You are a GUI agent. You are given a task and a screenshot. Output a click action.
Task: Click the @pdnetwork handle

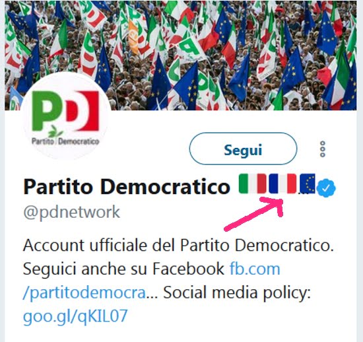pos(71,212)
